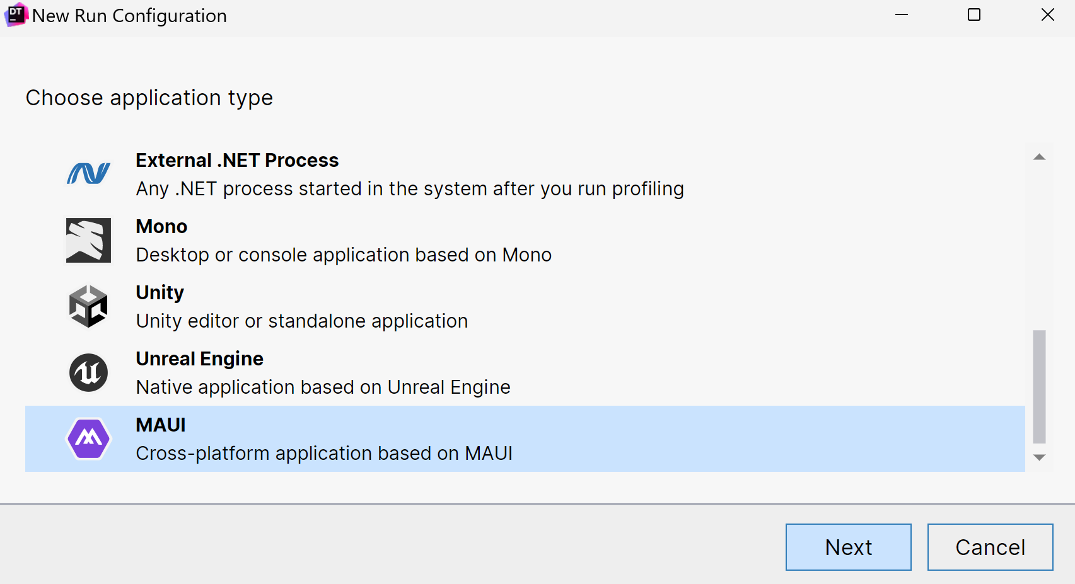Close the New Run Configuration window
The width and height of the screenshot is (1075, 584).
[1048, 15]
